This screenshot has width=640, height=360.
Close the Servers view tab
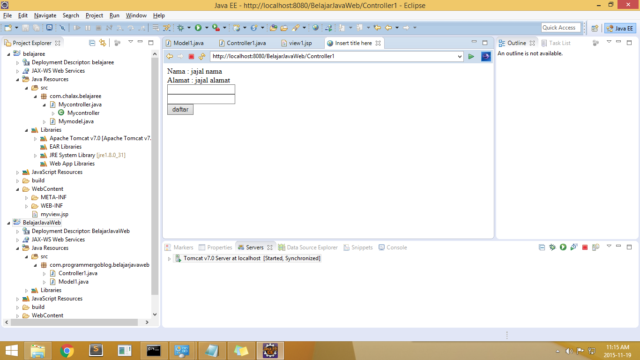(269, 247)
